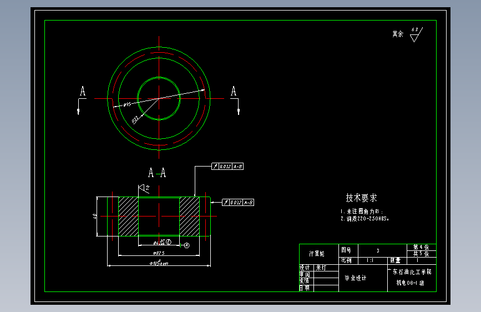Click the φ95 diameter dimension text

click(x=127, y=104)
